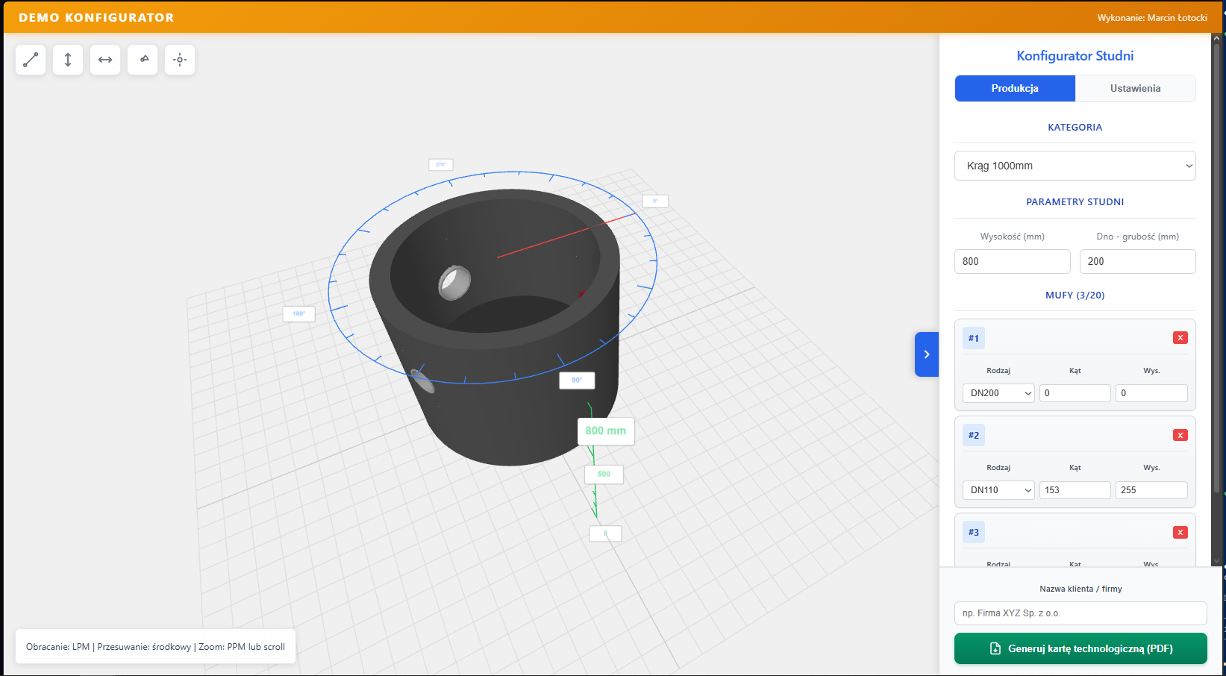Click the #2 mufa badge

[974, 435]
